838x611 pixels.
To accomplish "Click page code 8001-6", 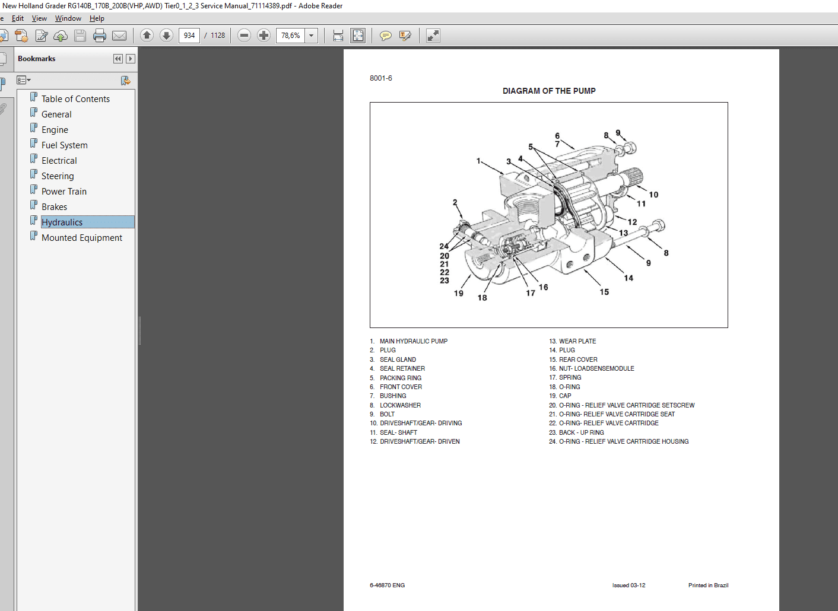I will (381, 78).
